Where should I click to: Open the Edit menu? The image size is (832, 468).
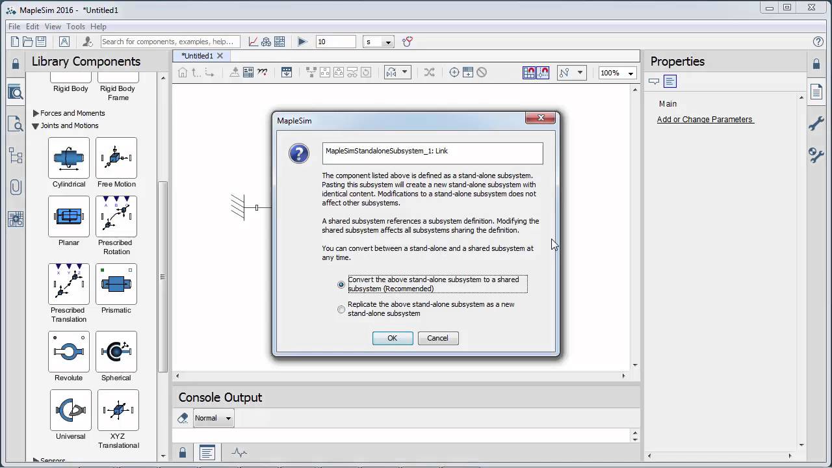32,27
